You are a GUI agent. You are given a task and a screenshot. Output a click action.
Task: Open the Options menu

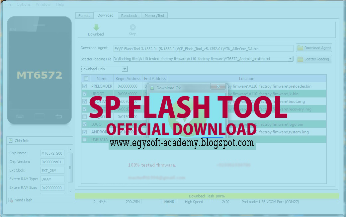point(24,4)
